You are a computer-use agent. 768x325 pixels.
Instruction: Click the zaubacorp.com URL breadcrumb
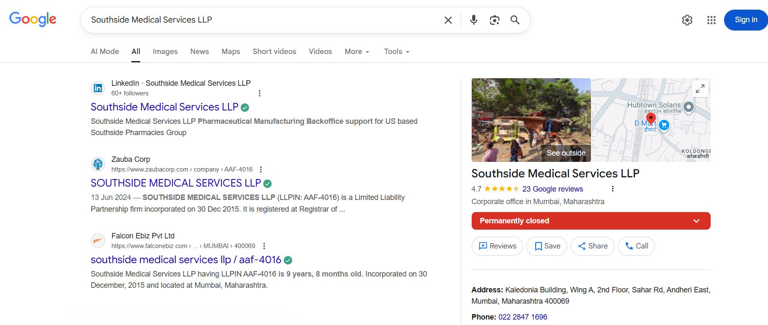pos(182,169)
